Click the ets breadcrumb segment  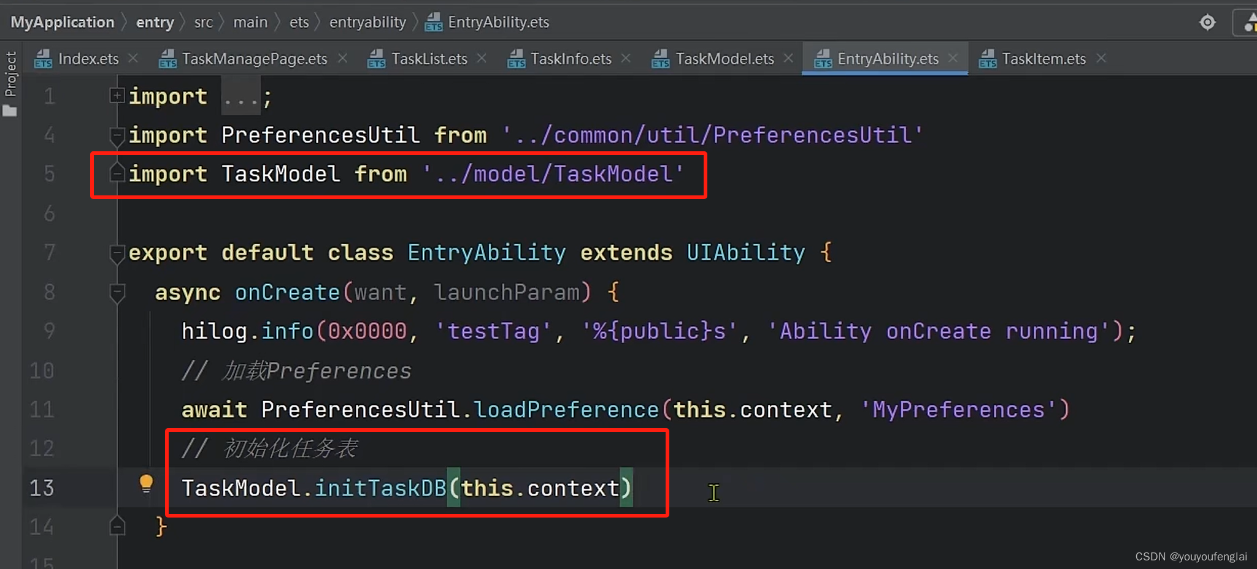click(299, 22)
